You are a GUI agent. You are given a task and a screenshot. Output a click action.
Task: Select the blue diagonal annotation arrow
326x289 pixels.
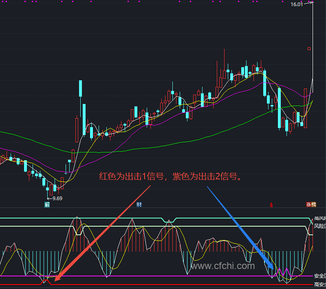tap(240, 228)
